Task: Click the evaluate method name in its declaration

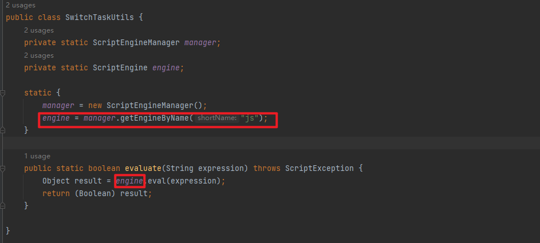Action: (139, 169)
